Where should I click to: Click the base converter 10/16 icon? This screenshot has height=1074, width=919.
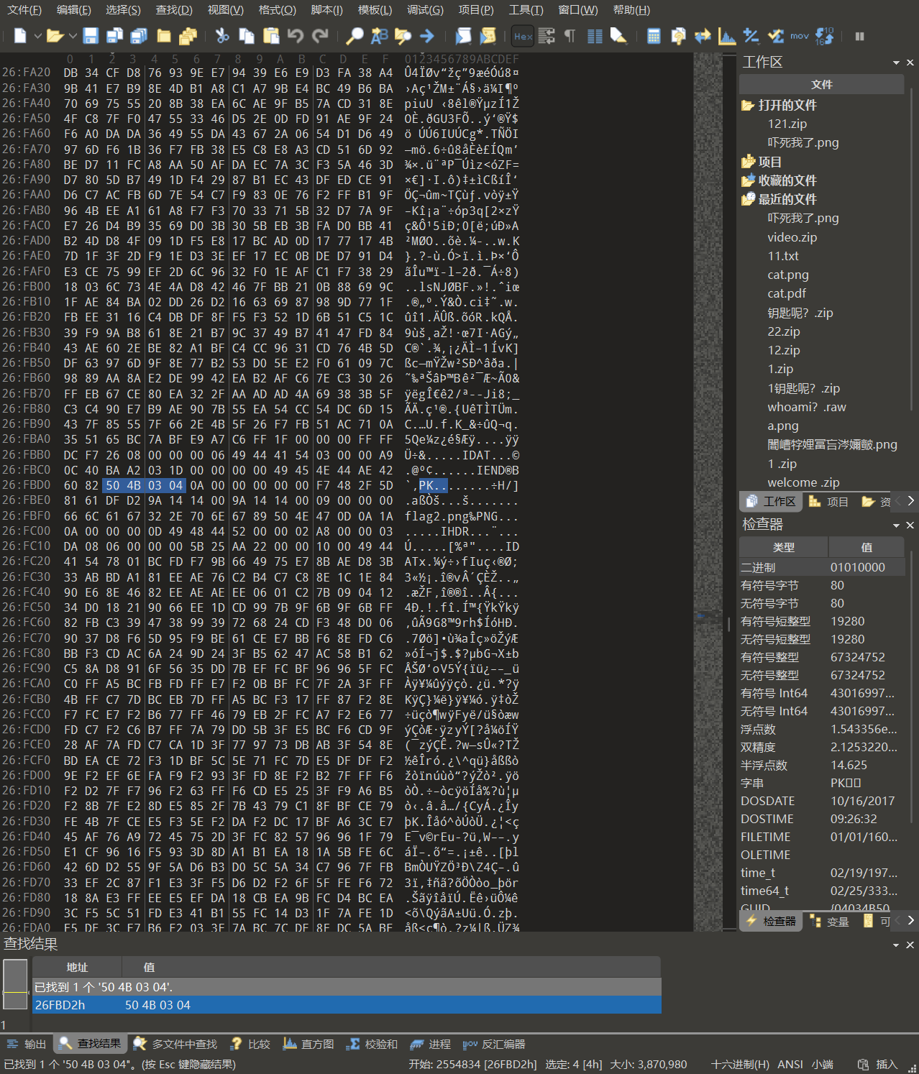pyautogui.click(x=825, y=36)
